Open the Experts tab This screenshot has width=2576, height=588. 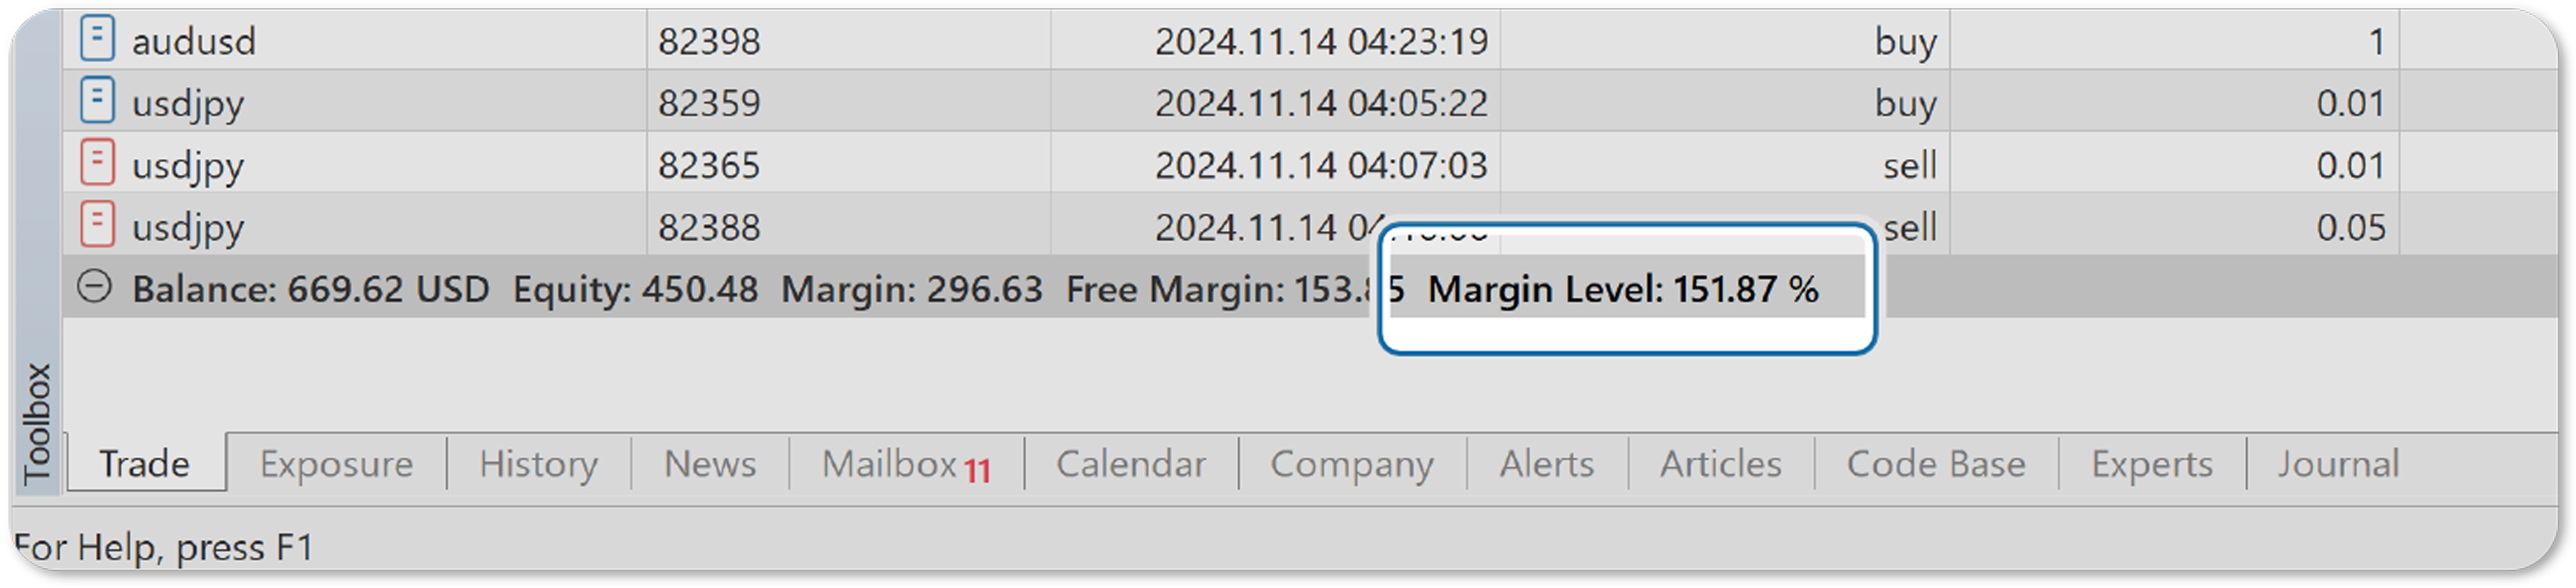point(2152,464)
